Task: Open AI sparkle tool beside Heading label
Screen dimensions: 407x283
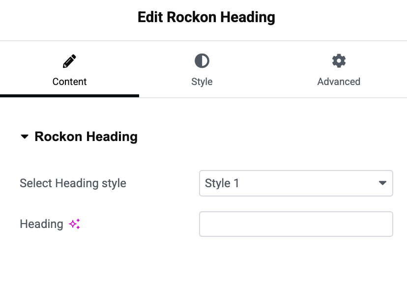Action: 75,224
